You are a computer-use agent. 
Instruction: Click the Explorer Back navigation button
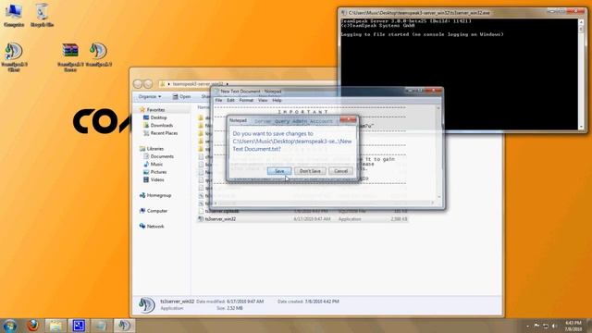[138, 84]
